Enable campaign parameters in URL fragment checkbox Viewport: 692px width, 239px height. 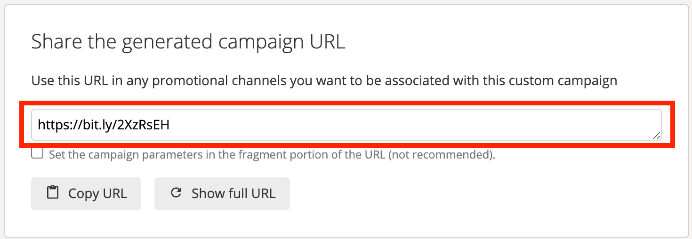pos(37,153)
